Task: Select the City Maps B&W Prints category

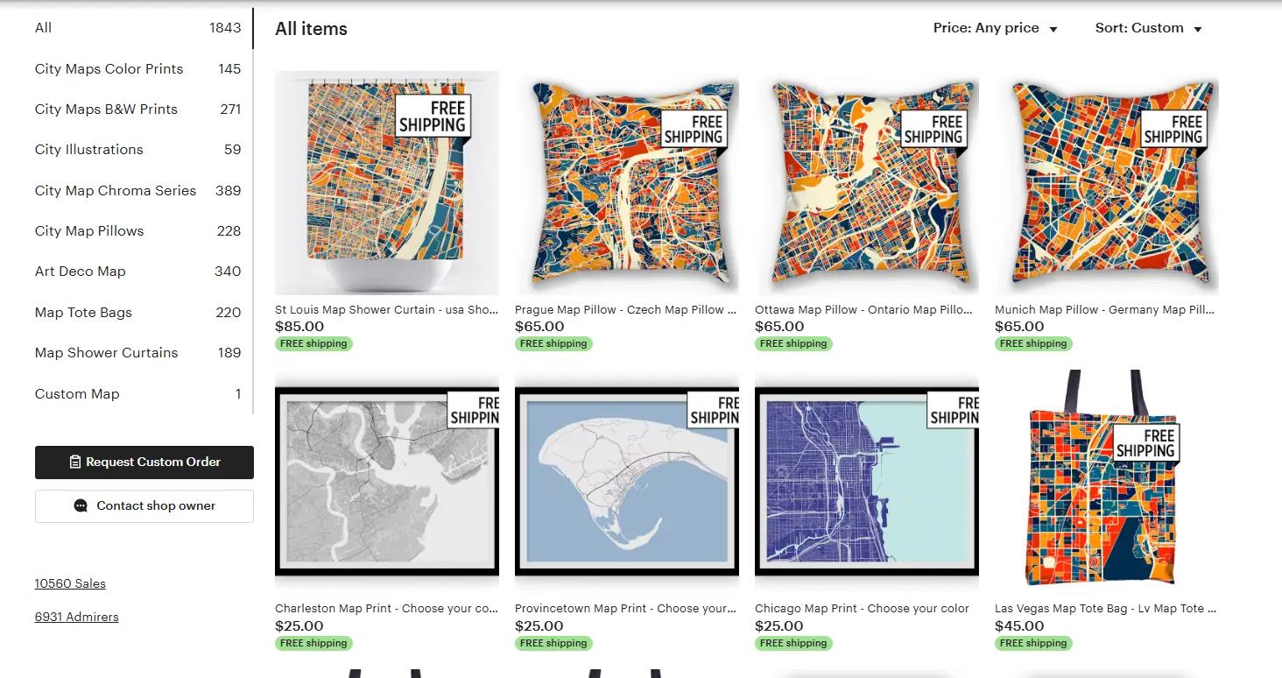Action: pos(106,109)
